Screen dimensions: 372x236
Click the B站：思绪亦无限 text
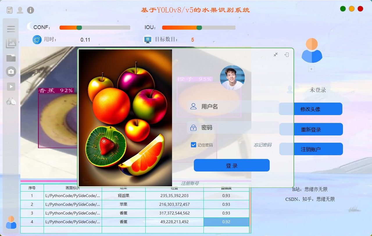[x=310, y=189]
